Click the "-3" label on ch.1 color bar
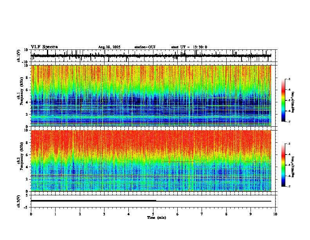Screen dimensions: 310x240 289,79
